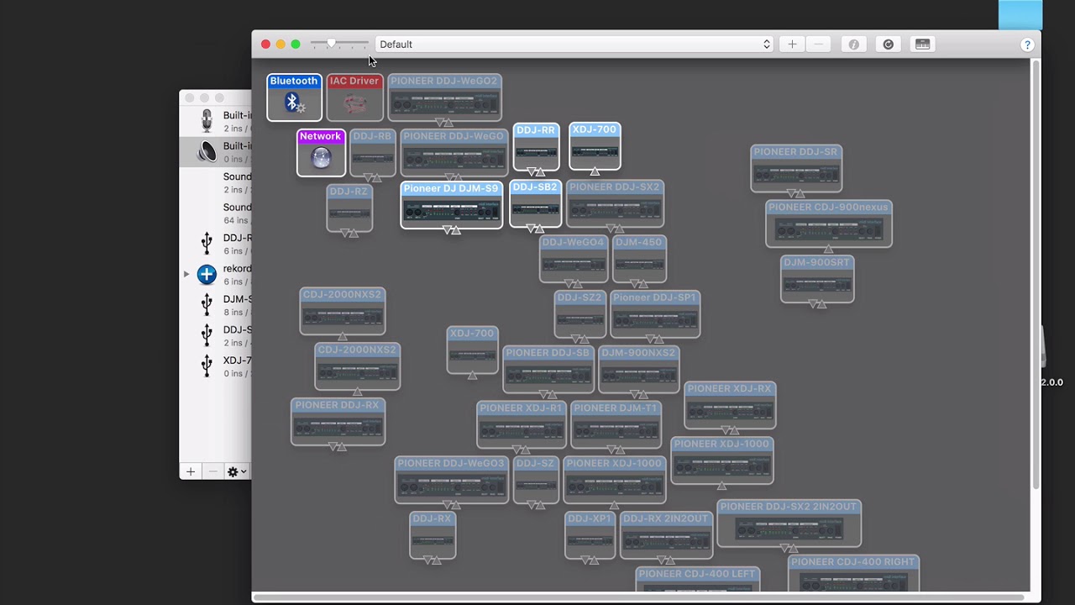Open the gear action menu in Audio Devices
Screen dimensions: 1075x605
237,471
